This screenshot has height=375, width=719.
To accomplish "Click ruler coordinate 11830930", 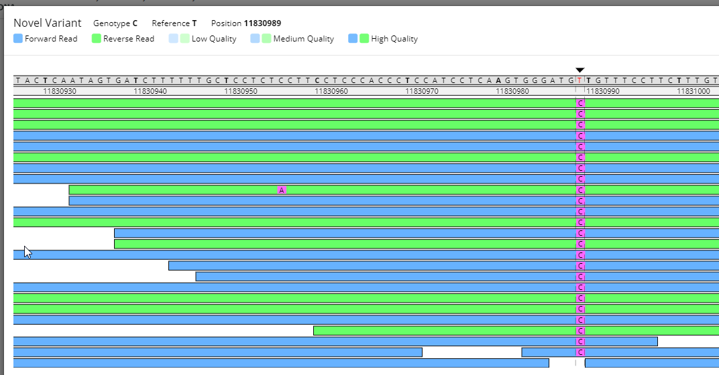I will click(x=60, y=91).
